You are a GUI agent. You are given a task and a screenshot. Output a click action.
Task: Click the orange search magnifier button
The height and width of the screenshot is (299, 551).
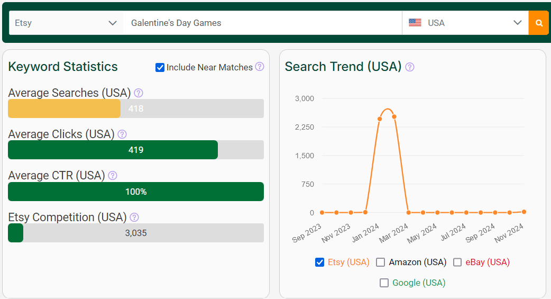(539, 23)
